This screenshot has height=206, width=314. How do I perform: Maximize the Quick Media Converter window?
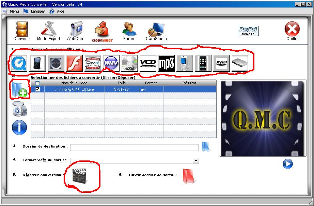[x=303, y=4]
